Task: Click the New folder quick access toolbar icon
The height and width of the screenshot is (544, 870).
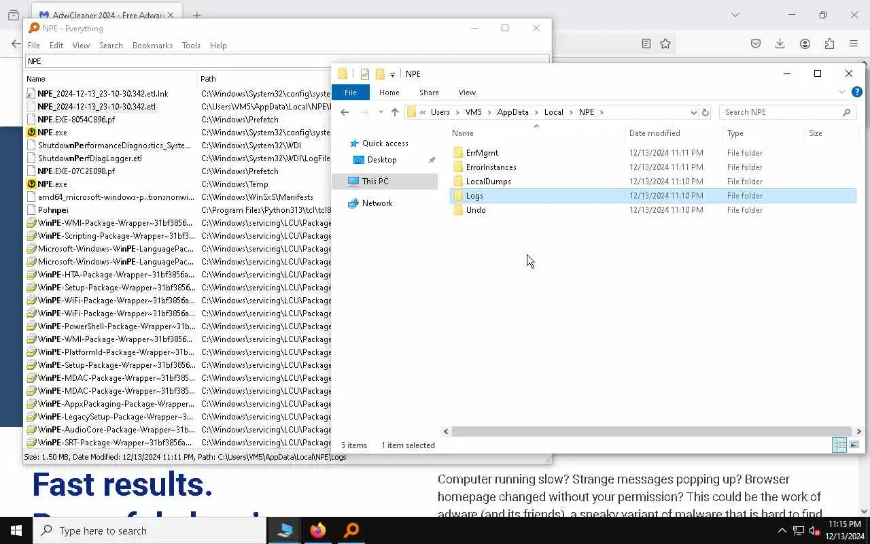Action: tap(380, 74)
